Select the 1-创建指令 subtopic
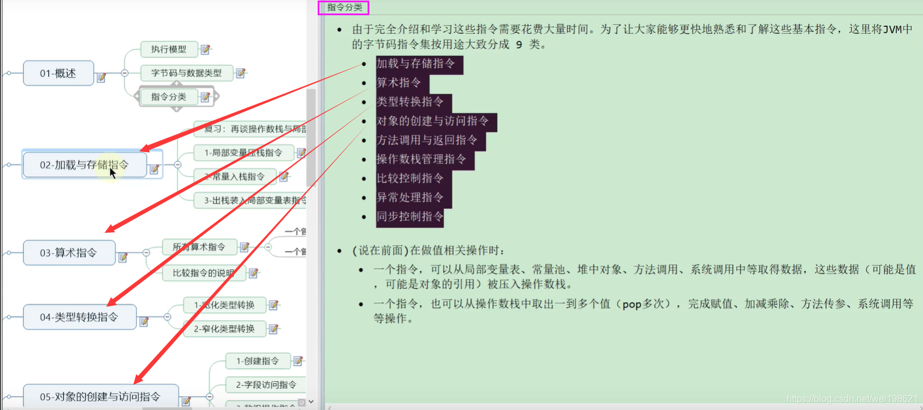 tap(257, 361)
